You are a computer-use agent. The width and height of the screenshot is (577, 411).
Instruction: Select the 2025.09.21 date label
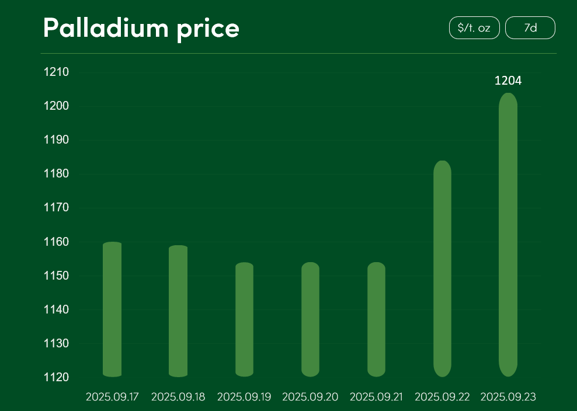[x=376, y=397]
